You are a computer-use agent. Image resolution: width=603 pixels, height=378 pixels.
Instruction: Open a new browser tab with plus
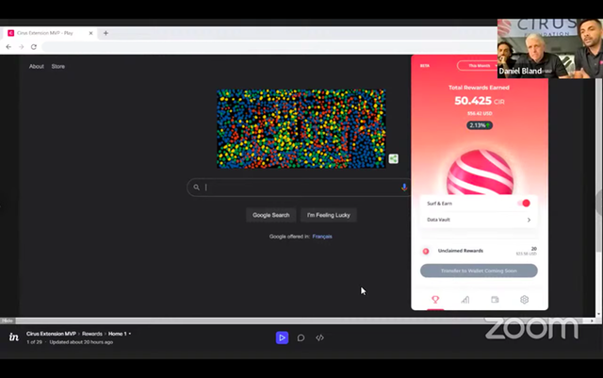tap(106, 33)
